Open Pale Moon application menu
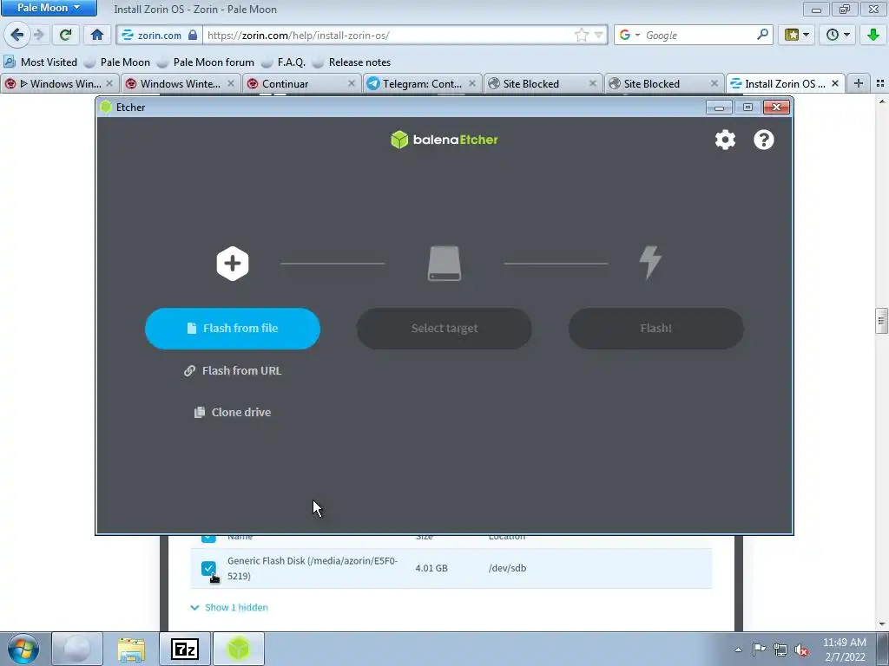This screenshot has width=889, height=666. pos(49,8)
